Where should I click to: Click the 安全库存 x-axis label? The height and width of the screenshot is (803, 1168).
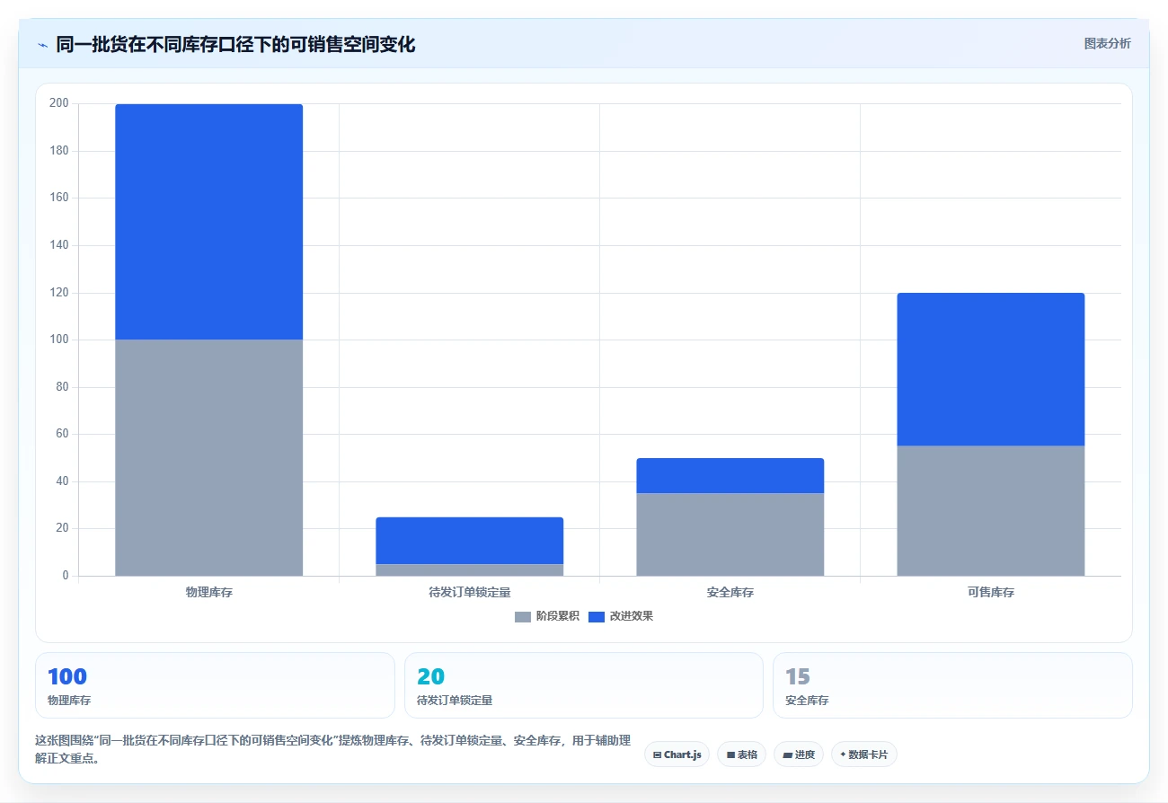click(x=730, y=593)
